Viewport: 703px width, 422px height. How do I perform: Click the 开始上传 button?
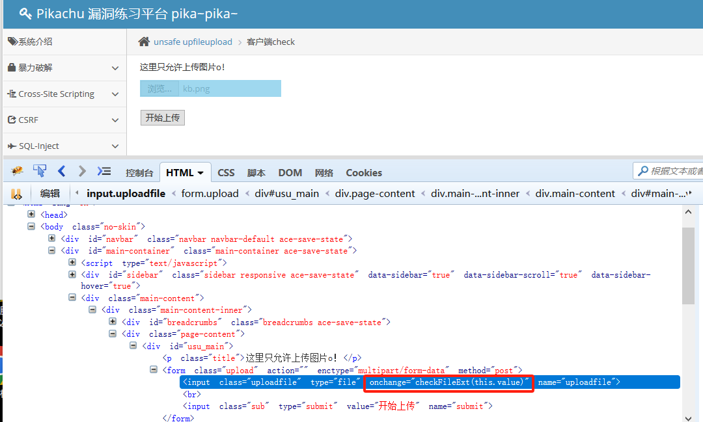pos(162,118)
